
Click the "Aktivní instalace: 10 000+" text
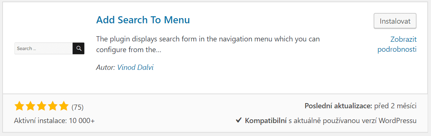click(54, 120)
